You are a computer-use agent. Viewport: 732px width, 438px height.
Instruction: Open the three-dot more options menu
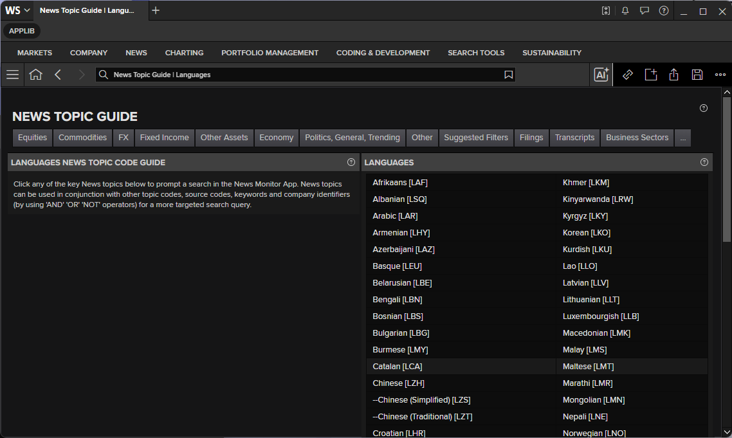coord(720,75)
